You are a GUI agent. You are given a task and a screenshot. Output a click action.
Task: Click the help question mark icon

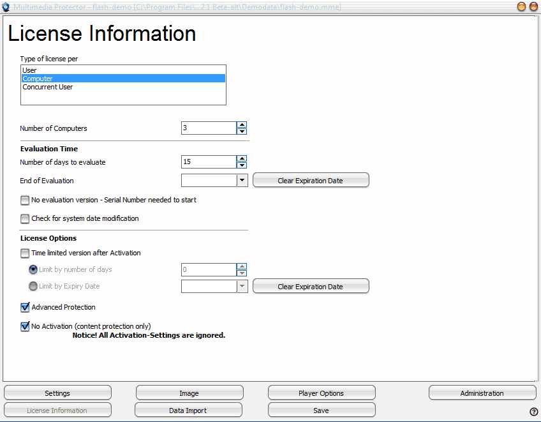point(533,412)
